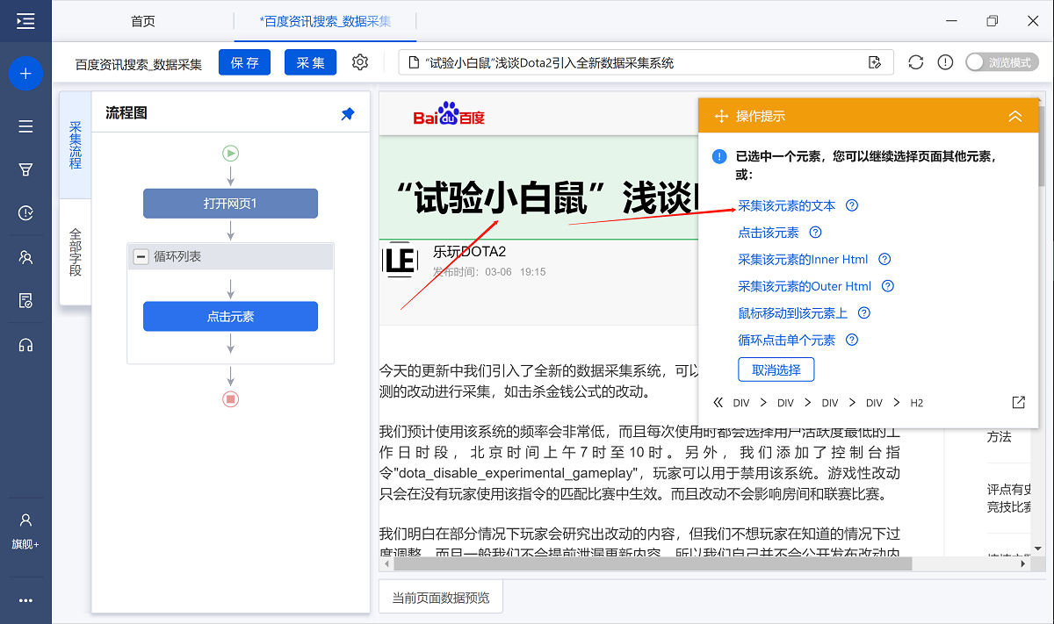Image resolution: width=1054 pixels, height=624 pixels.
Task: Collapse the 操作提示 panel with double chevron
Action: click(1014, 116)
